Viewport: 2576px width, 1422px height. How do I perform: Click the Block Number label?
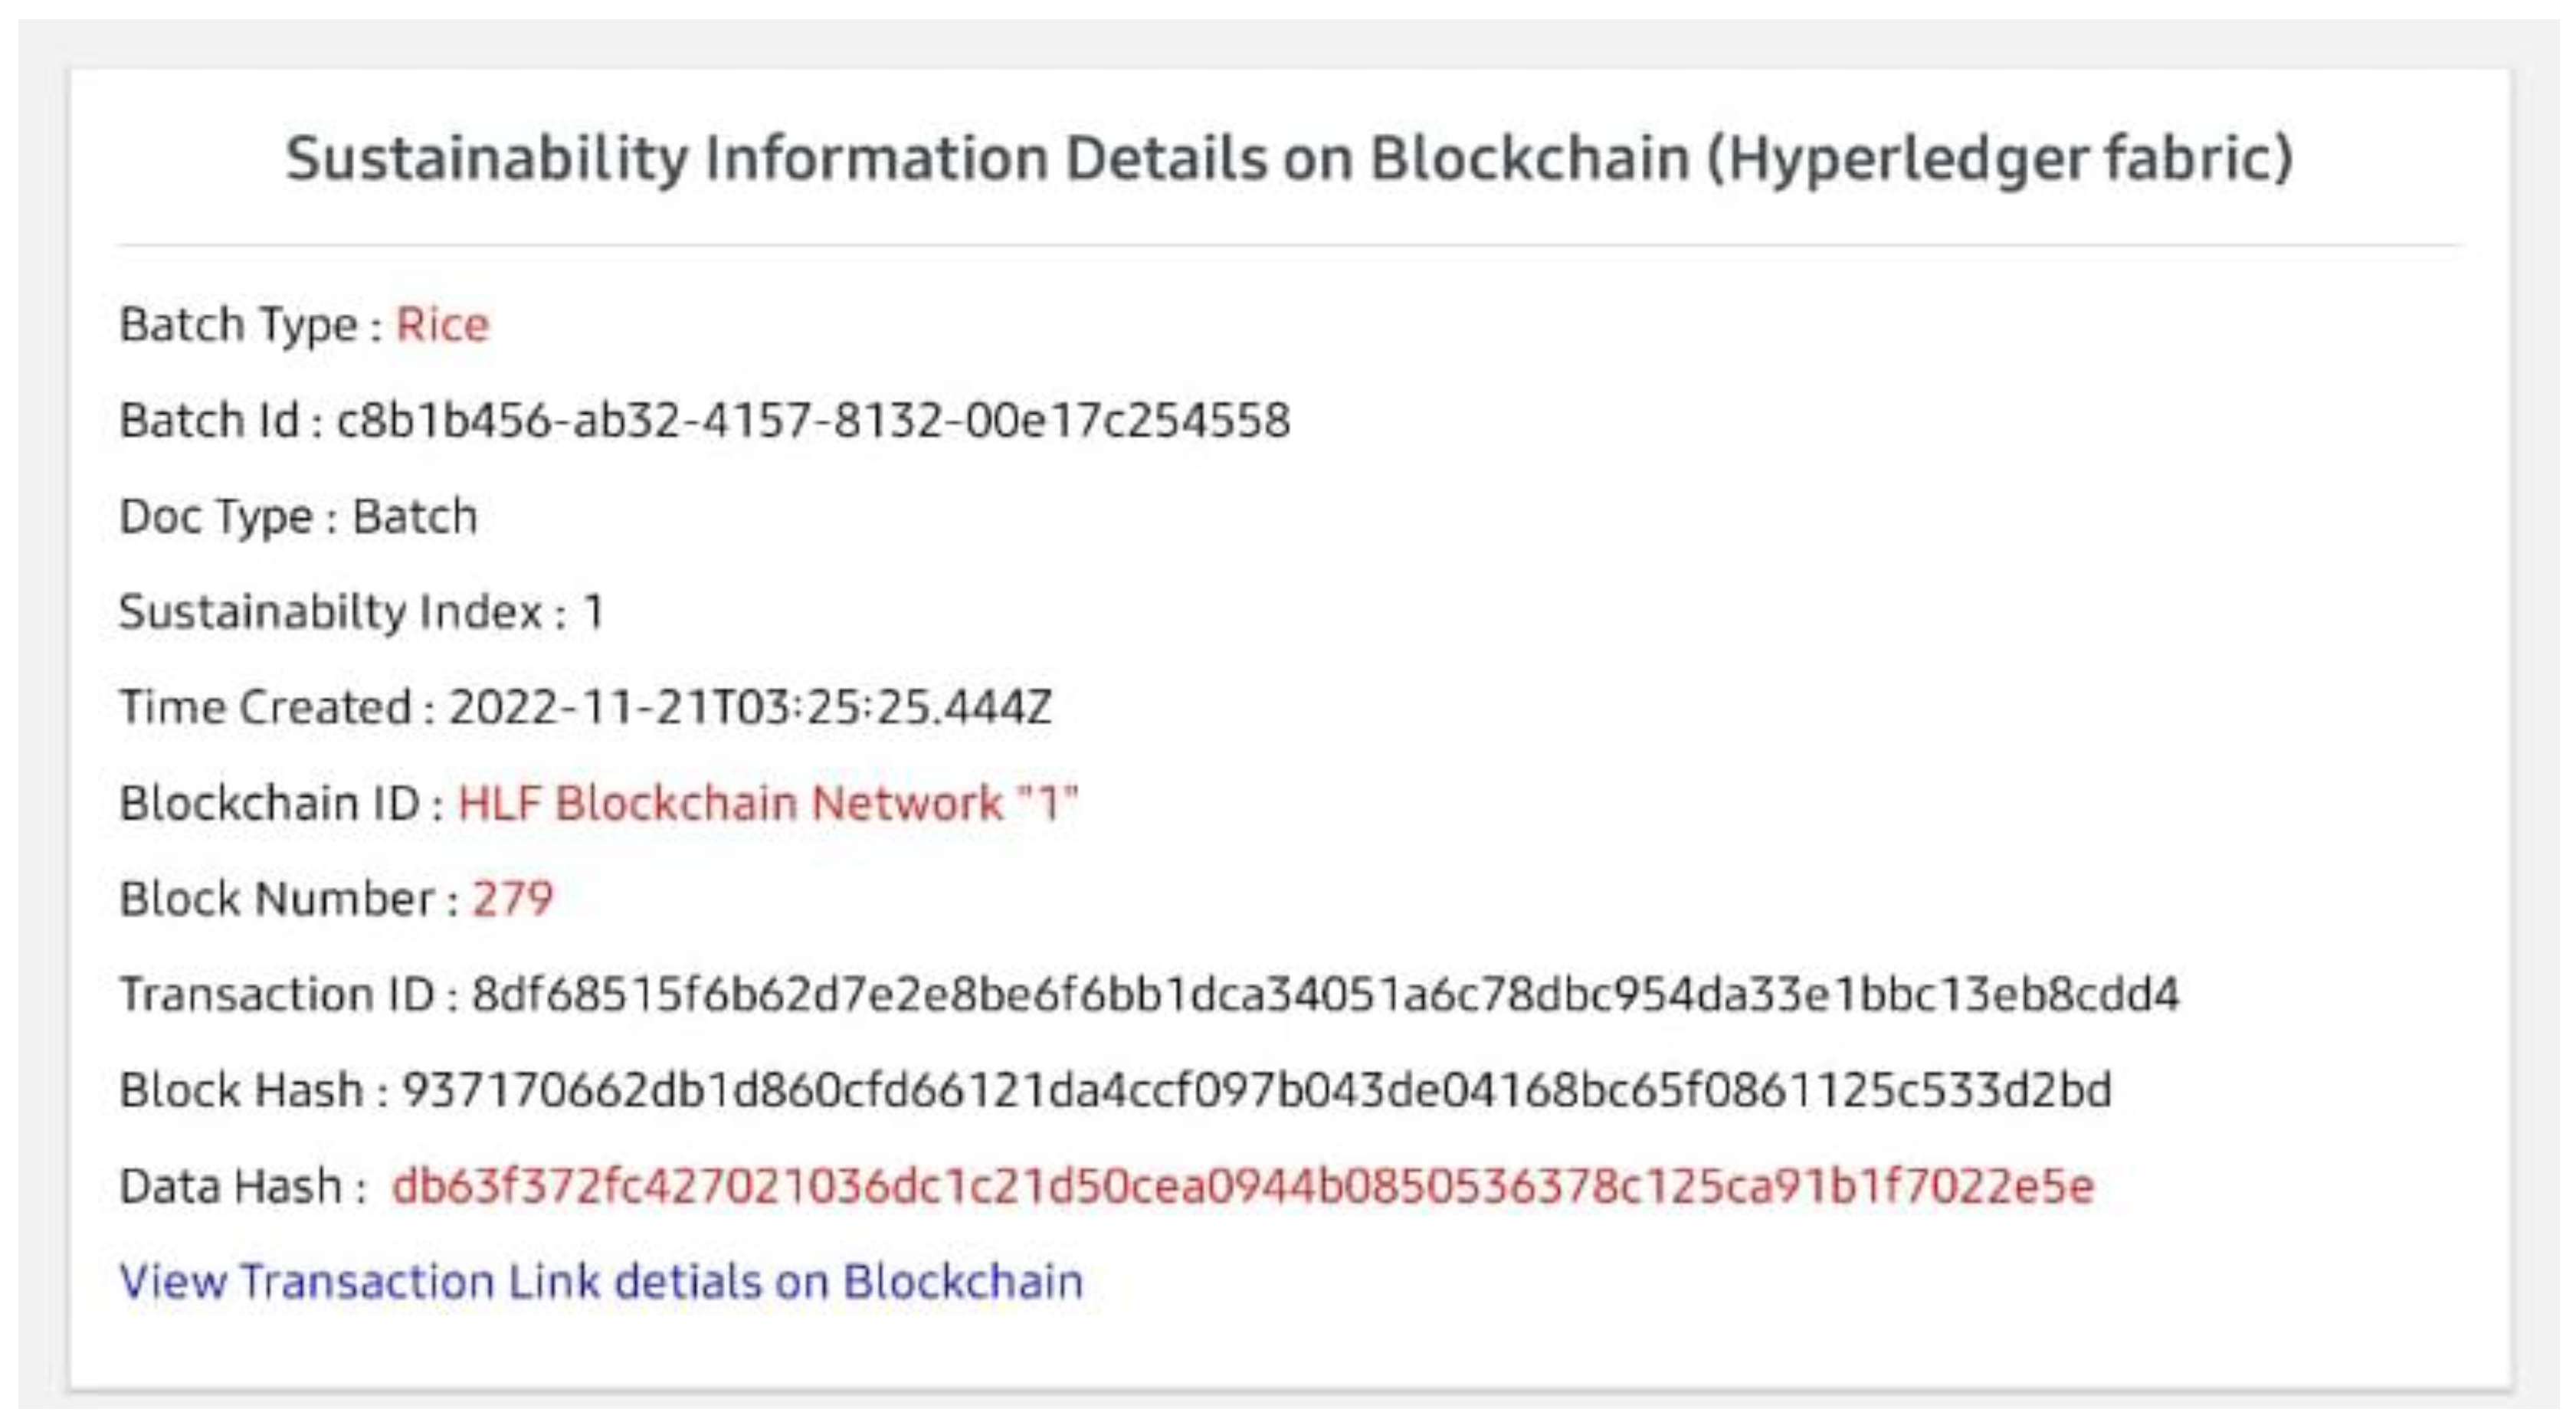[276, 898]
